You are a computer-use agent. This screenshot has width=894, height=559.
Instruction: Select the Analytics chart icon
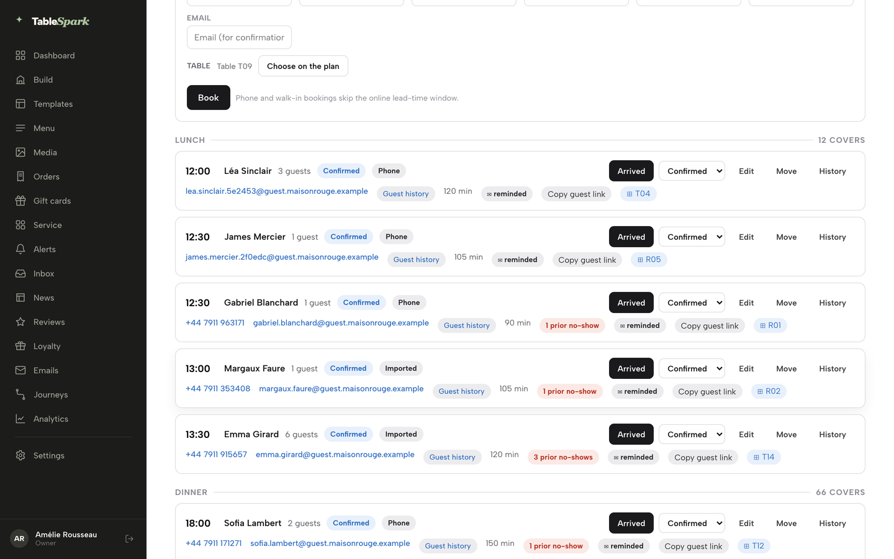click(x=20, y=419)
